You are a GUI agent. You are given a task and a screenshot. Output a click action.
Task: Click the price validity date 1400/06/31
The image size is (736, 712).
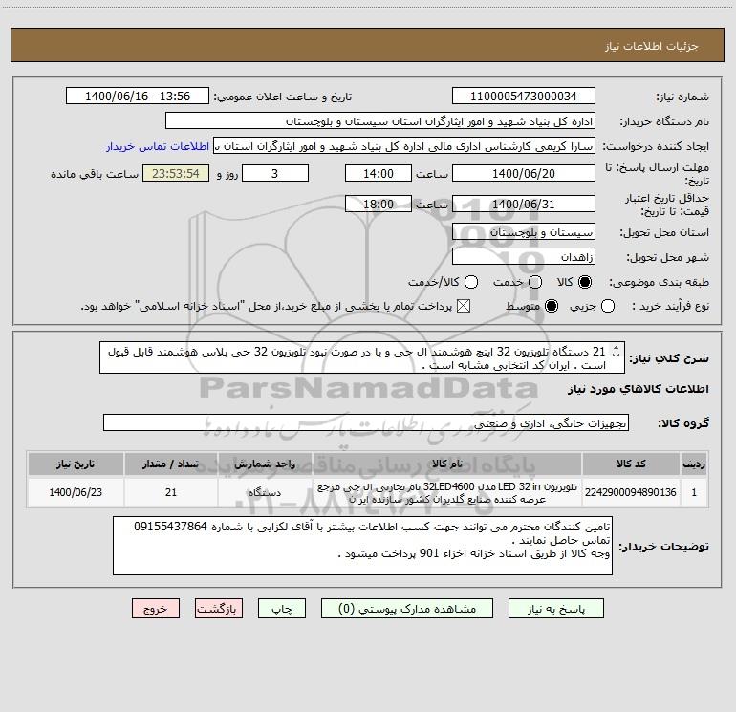pyautogui.click(x=524, y=204)
